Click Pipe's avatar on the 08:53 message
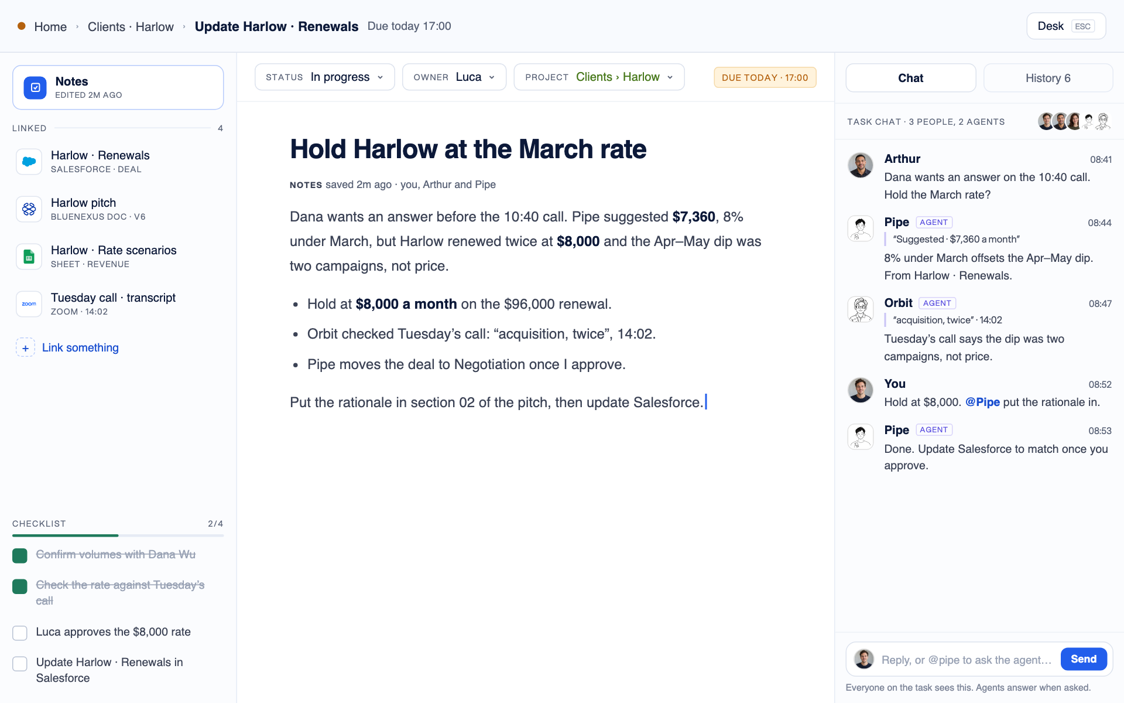The width and height of the screenshot is (1124, 703). [861, 436]
